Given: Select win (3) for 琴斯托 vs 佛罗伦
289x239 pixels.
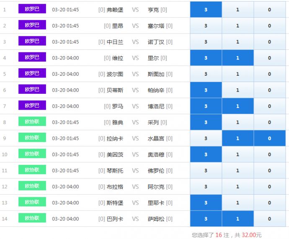Looking at the screenshot, I should (x=206, y=171).
